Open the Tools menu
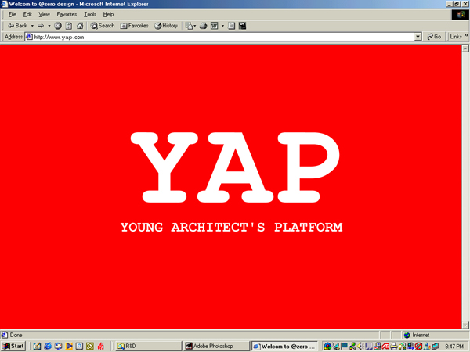The image size is (470, 352). (89, 14)
